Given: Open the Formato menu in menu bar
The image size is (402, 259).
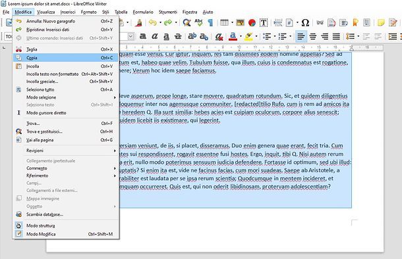Looking at the screenshot, I should click(x=89, y=12).
